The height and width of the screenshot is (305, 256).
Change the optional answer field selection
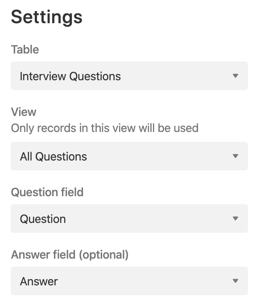(129, 281)
